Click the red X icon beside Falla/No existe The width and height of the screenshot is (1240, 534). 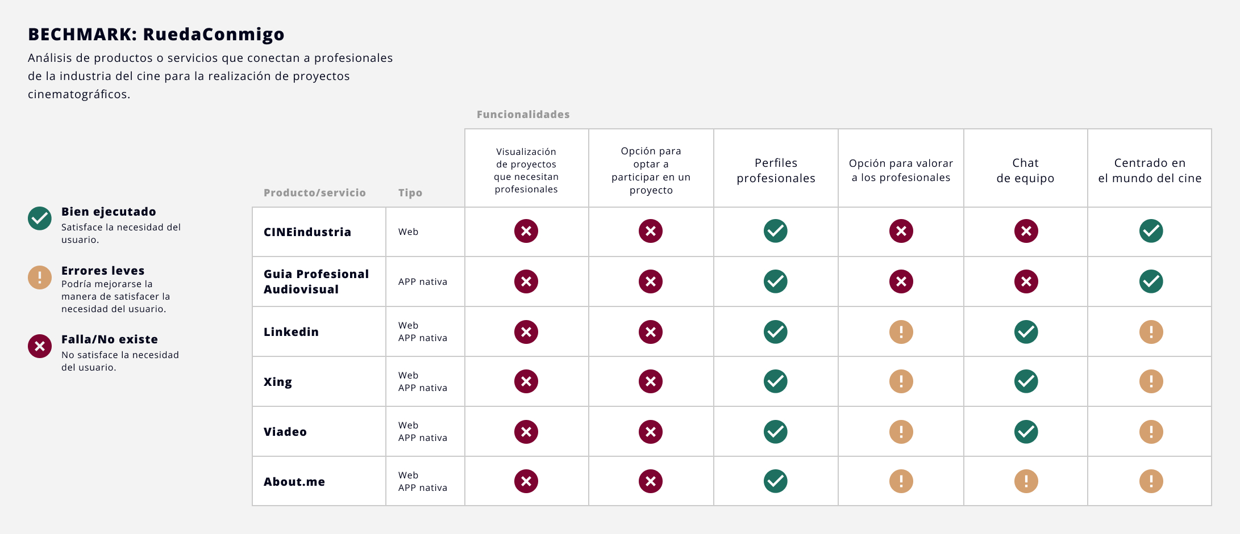(40, 346)
